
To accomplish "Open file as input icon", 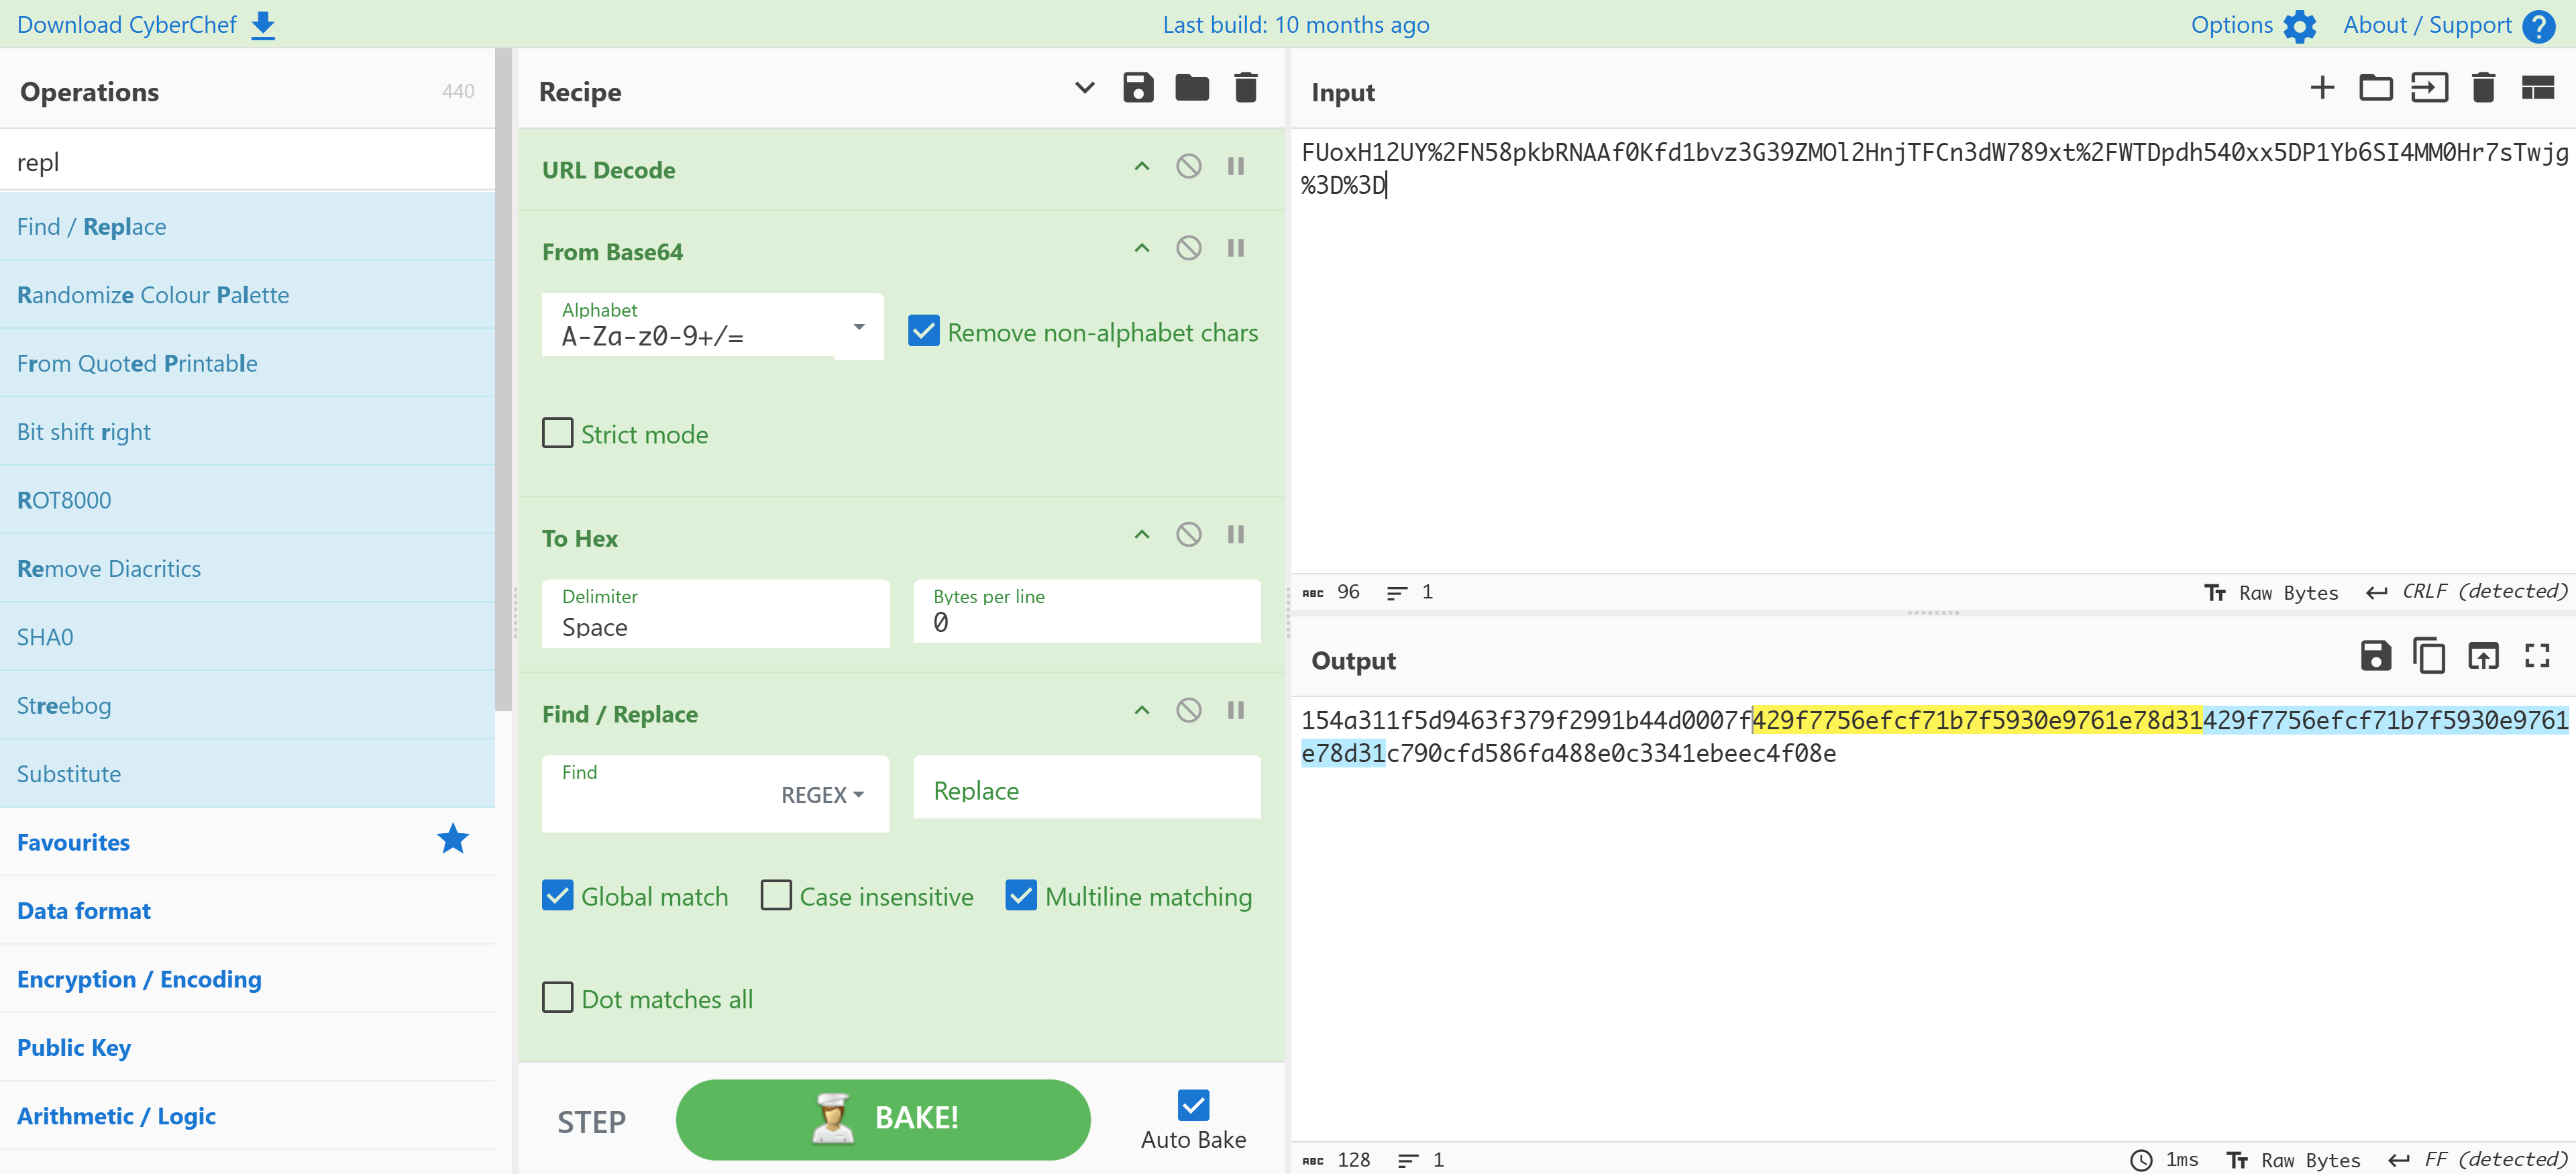I will (2429, 88).
